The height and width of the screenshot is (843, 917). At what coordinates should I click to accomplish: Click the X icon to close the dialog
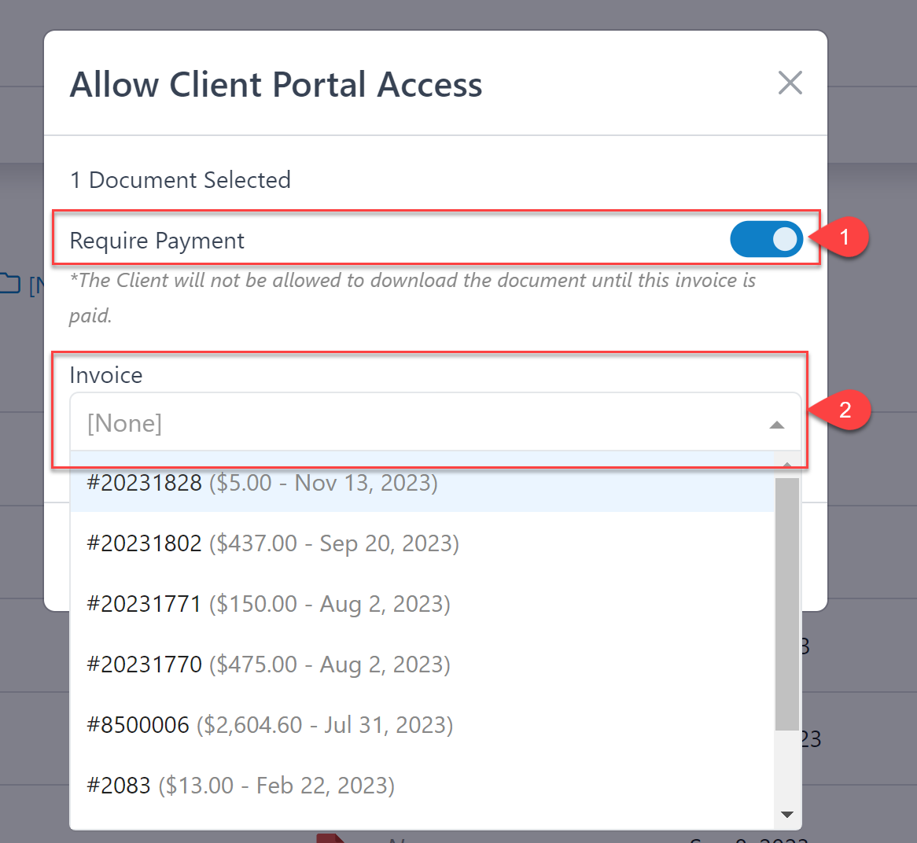click(x=790, y=83)
